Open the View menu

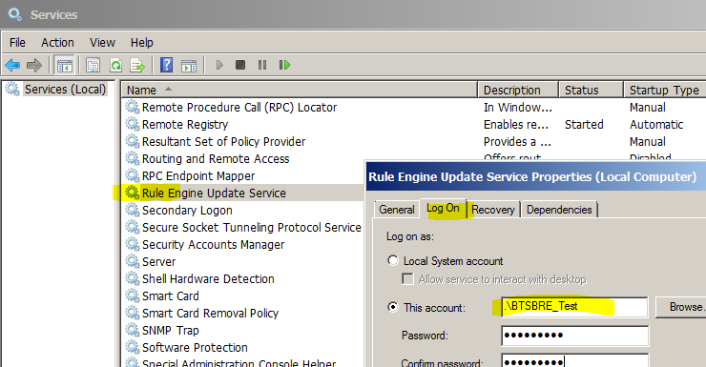coord(102,43)
